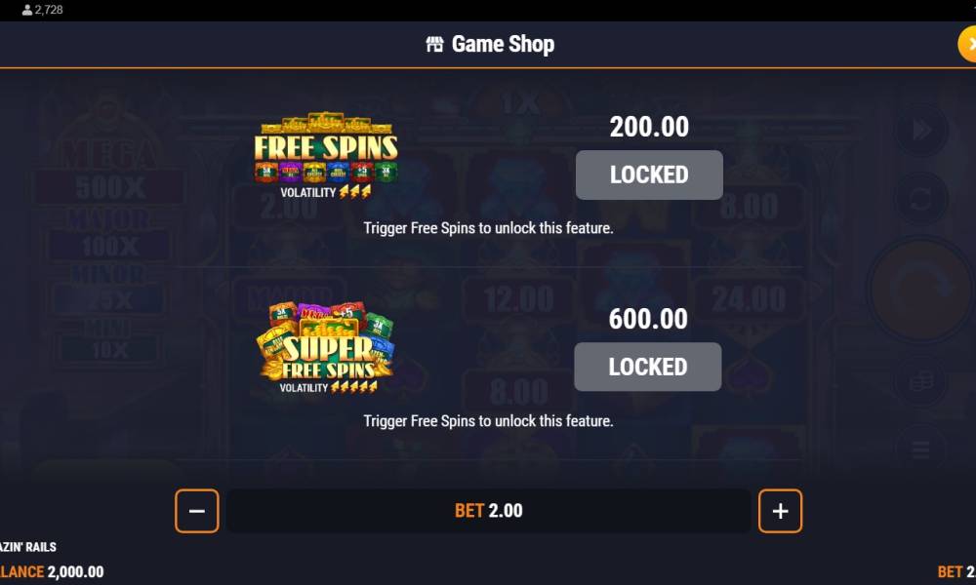976x585 pixels.
Task: Click the 200.00 Free Spins price
Action: click(x=649, y=127)
